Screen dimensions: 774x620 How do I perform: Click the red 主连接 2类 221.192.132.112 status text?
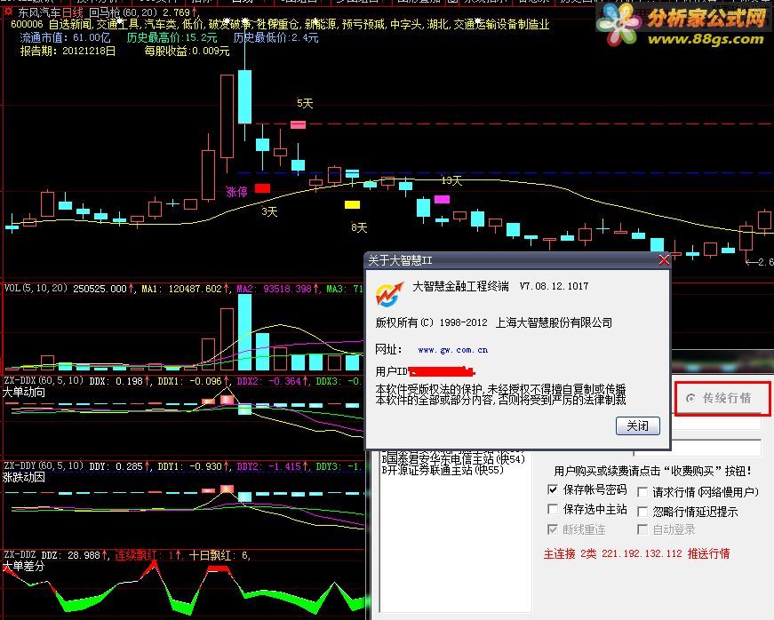pos(636,553)
